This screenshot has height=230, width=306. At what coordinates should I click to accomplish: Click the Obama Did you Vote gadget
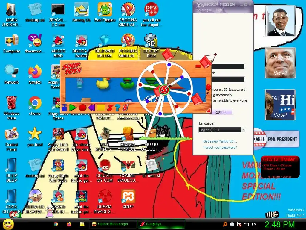280,21
